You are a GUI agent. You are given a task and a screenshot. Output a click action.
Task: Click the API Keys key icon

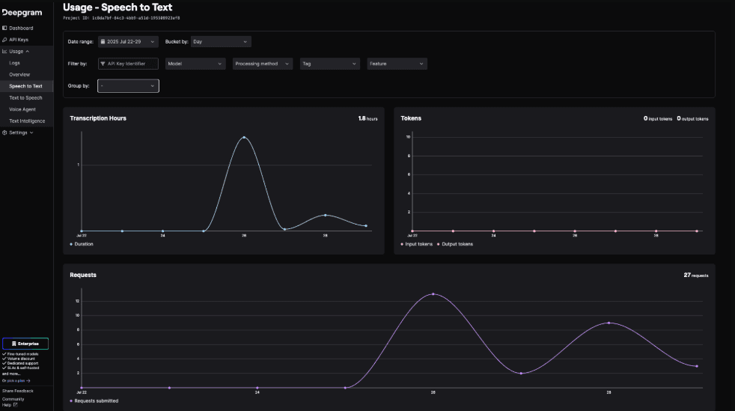[x=4, y=40]
